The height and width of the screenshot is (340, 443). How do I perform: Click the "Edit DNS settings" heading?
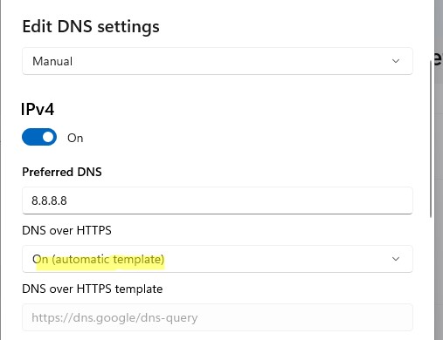91,27
